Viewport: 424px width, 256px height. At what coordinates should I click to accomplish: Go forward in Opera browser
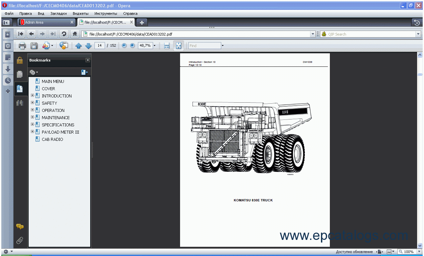click(x=42, y=34)
